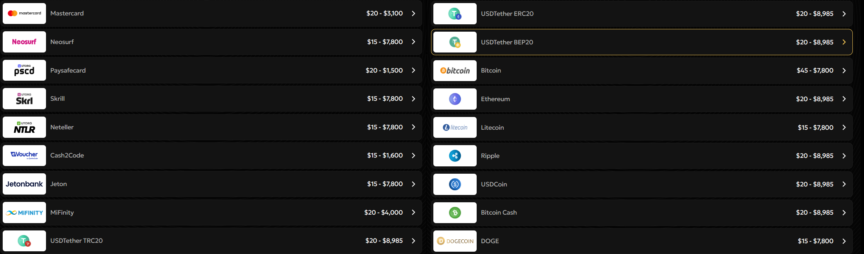Choose the Paysafecard pscd logo
Screen dimensions: 864x254
(24, 70)
